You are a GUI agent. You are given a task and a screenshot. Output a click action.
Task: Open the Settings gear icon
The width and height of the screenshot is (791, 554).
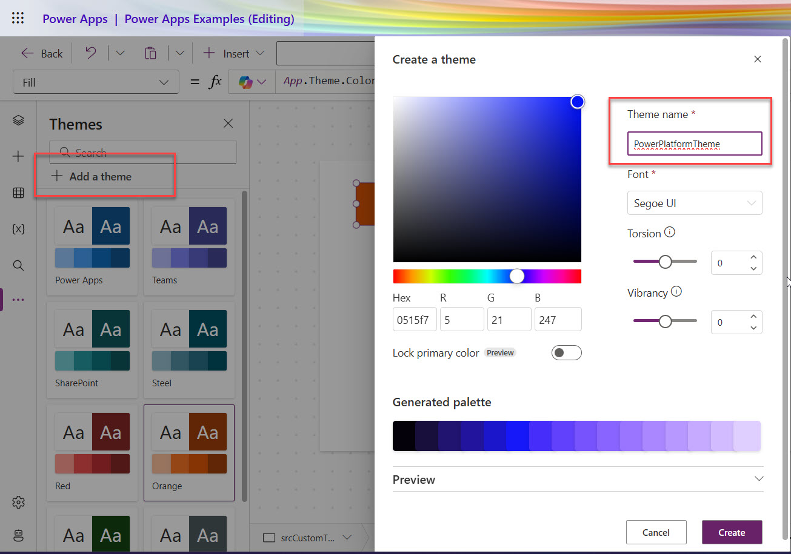[18, 502]
